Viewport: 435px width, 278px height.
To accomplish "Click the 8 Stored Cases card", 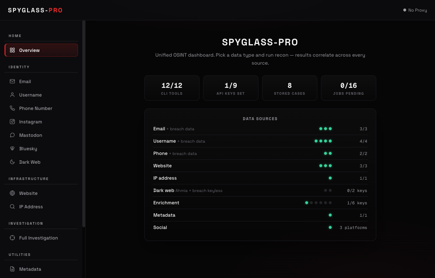I will tap(290, 88).
